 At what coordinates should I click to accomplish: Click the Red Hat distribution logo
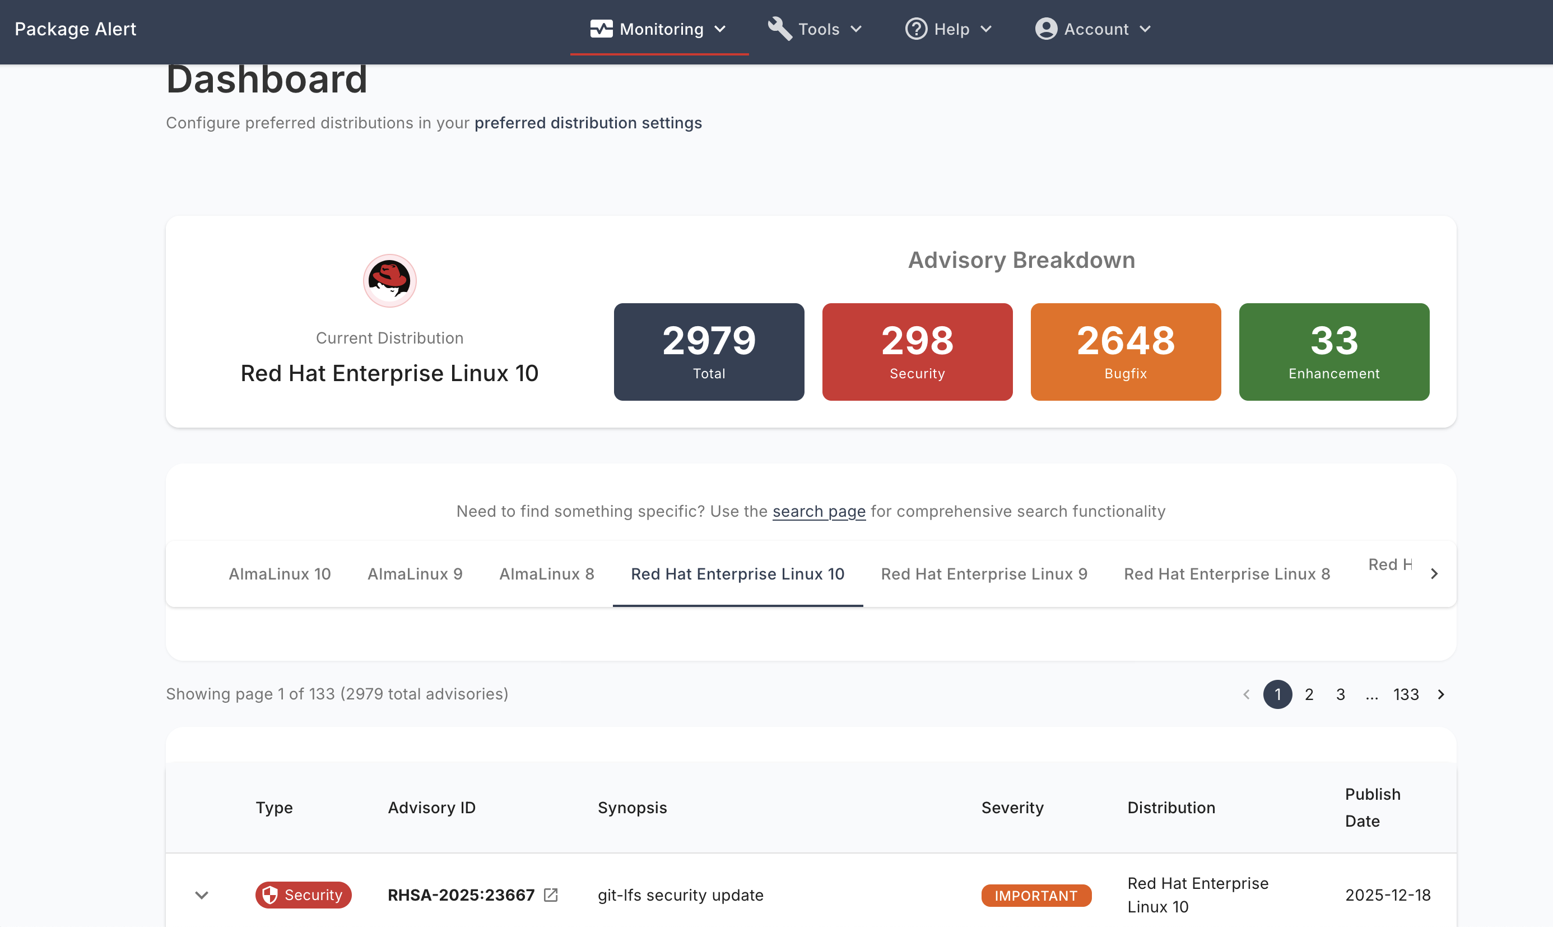pos(390,280)
